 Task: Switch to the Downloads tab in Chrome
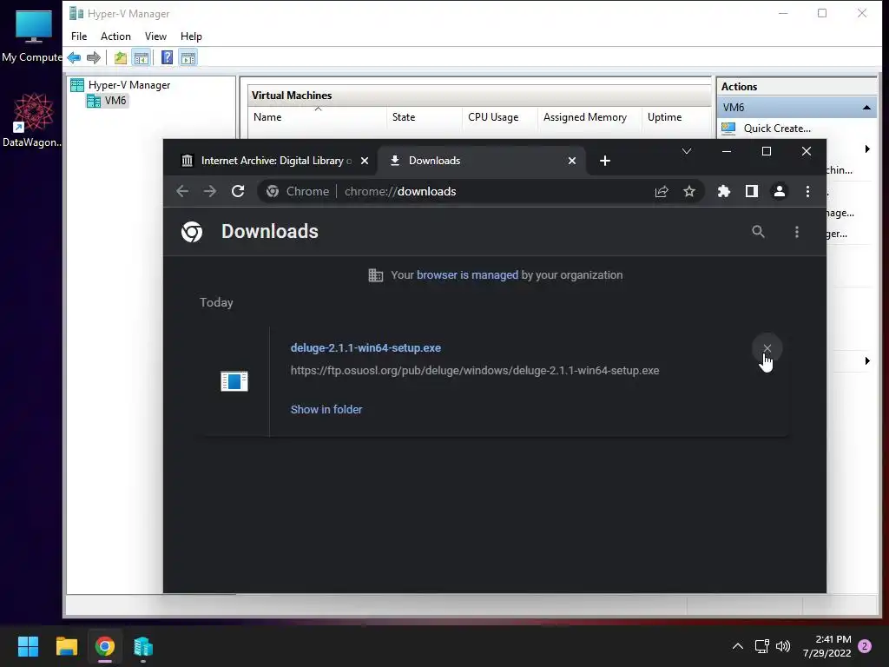tap(434, 161)
